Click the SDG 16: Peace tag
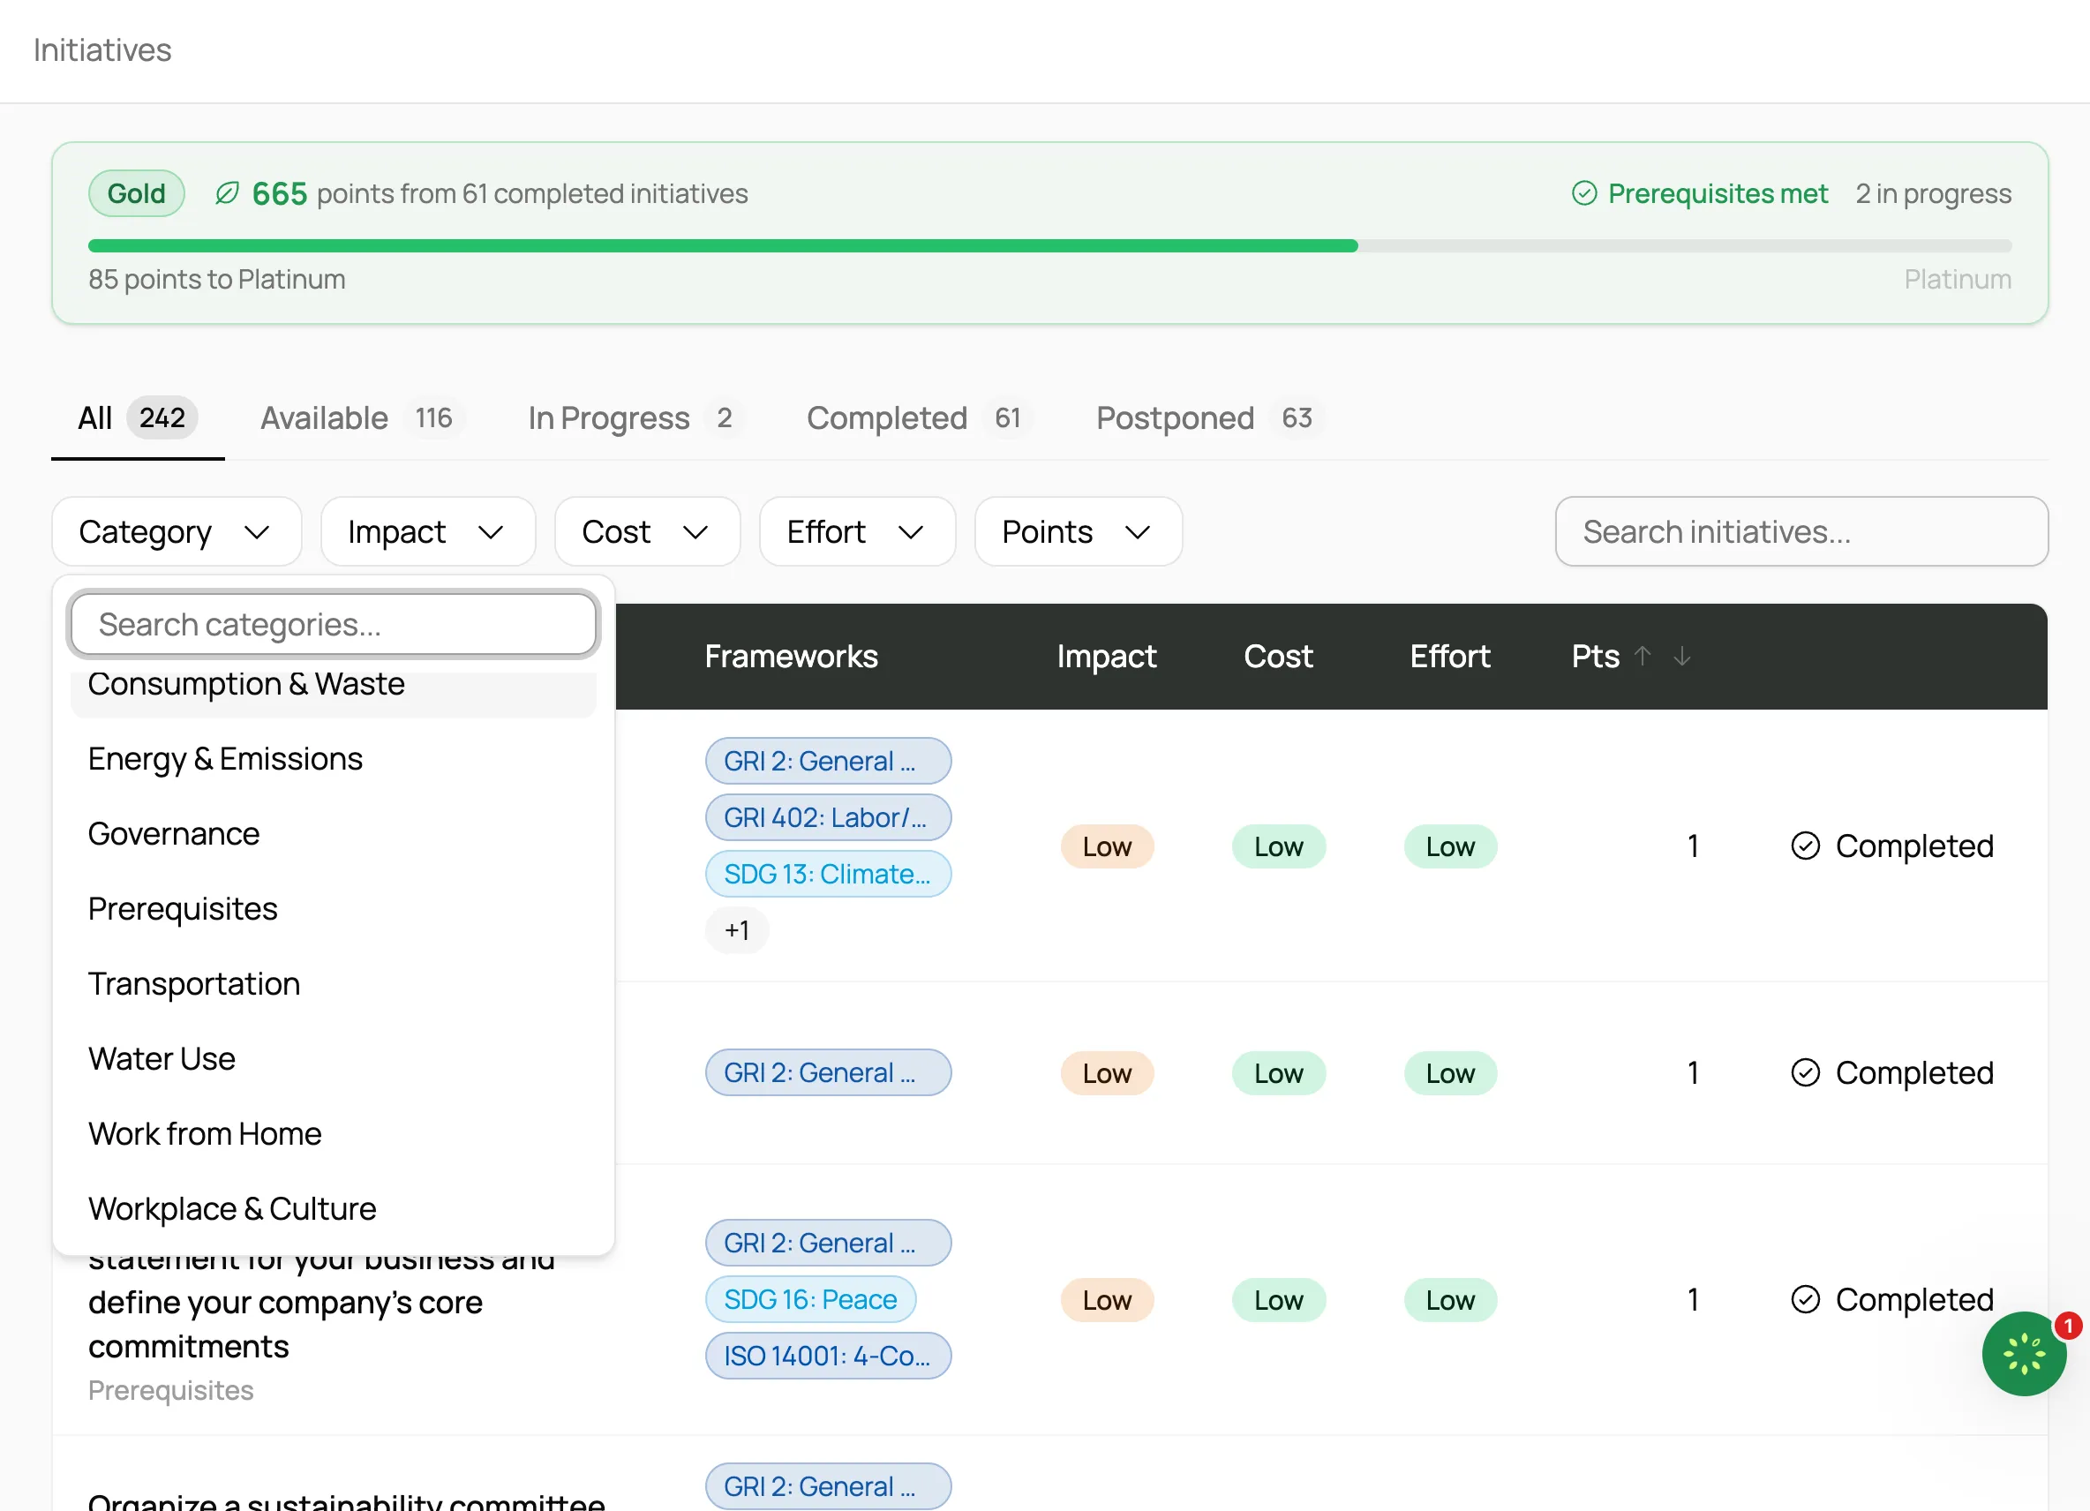This screenshot has width=2090, height=1511. pyautogui.click(x=810, y=1299)
